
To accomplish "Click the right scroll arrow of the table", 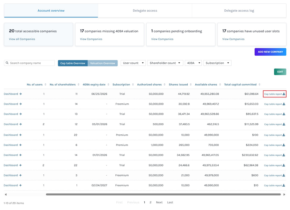I will [x=284, y=194].
